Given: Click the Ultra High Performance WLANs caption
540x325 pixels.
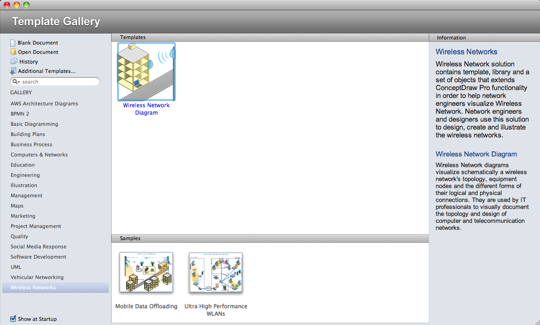Looking at the screenshot, I should point(216,310).
